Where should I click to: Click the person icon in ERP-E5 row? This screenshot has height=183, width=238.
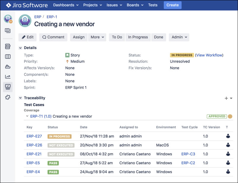pyautogui.click(x=228, y=163)
